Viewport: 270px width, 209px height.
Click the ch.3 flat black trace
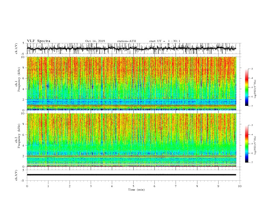(x=131, y=175)
